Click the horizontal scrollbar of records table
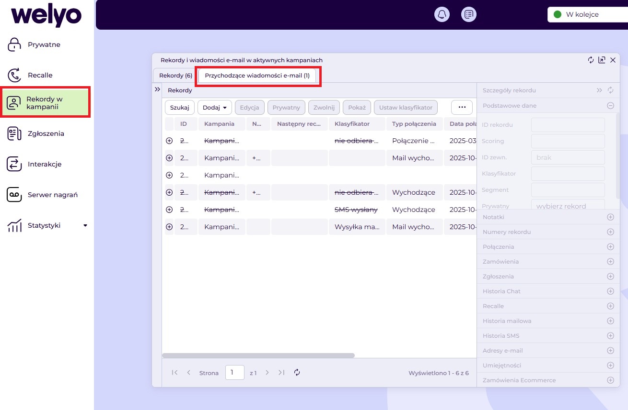The height and width of the screenshot is (410, 628). point(258,355)
